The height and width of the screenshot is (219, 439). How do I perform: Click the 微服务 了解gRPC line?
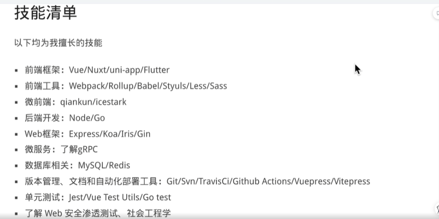(61, 150)
